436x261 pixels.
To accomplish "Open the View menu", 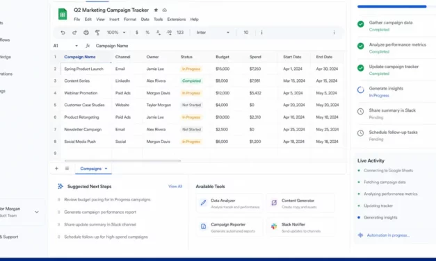I will [100, 19].
